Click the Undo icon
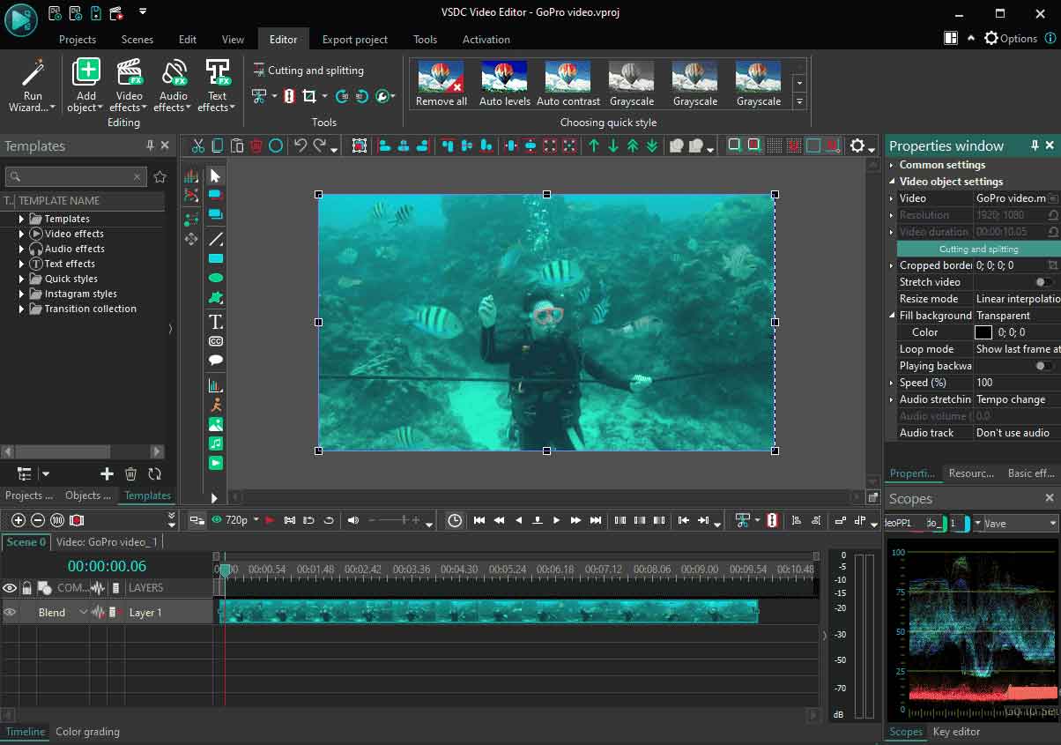The image size is (1061, 745). pyautogui.click(x=300, y=145)
